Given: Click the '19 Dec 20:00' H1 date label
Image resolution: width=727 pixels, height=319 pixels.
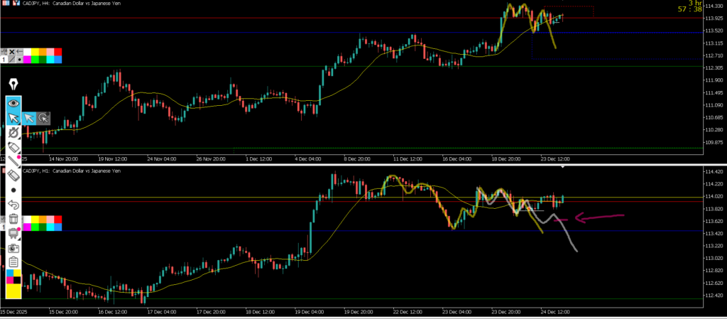Looking at the screenshot, I should [360, 312].
